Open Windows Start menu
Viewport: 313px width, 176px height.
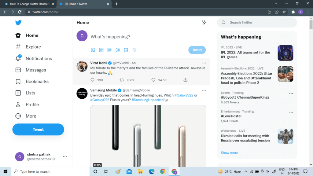pos(6,171)
